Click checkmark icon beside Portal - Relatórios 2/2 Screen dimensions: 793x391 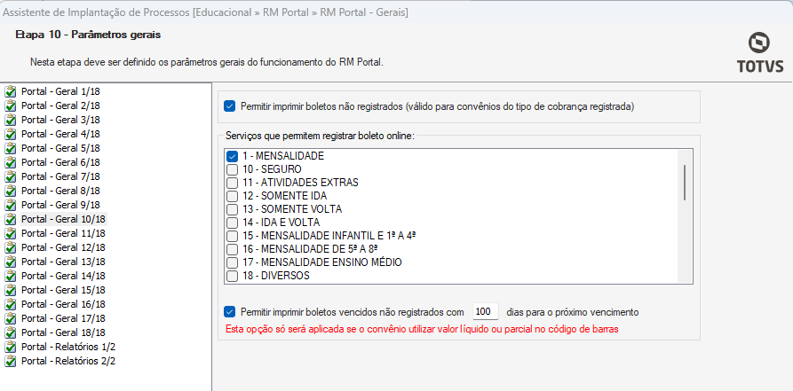coord(11,361)
